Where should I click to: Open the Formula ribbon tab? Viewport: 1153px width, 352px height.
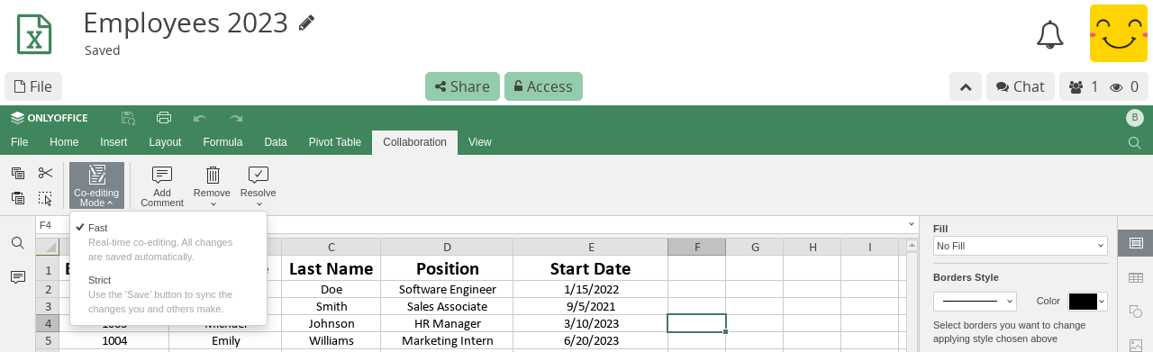[x=222, y=142]
